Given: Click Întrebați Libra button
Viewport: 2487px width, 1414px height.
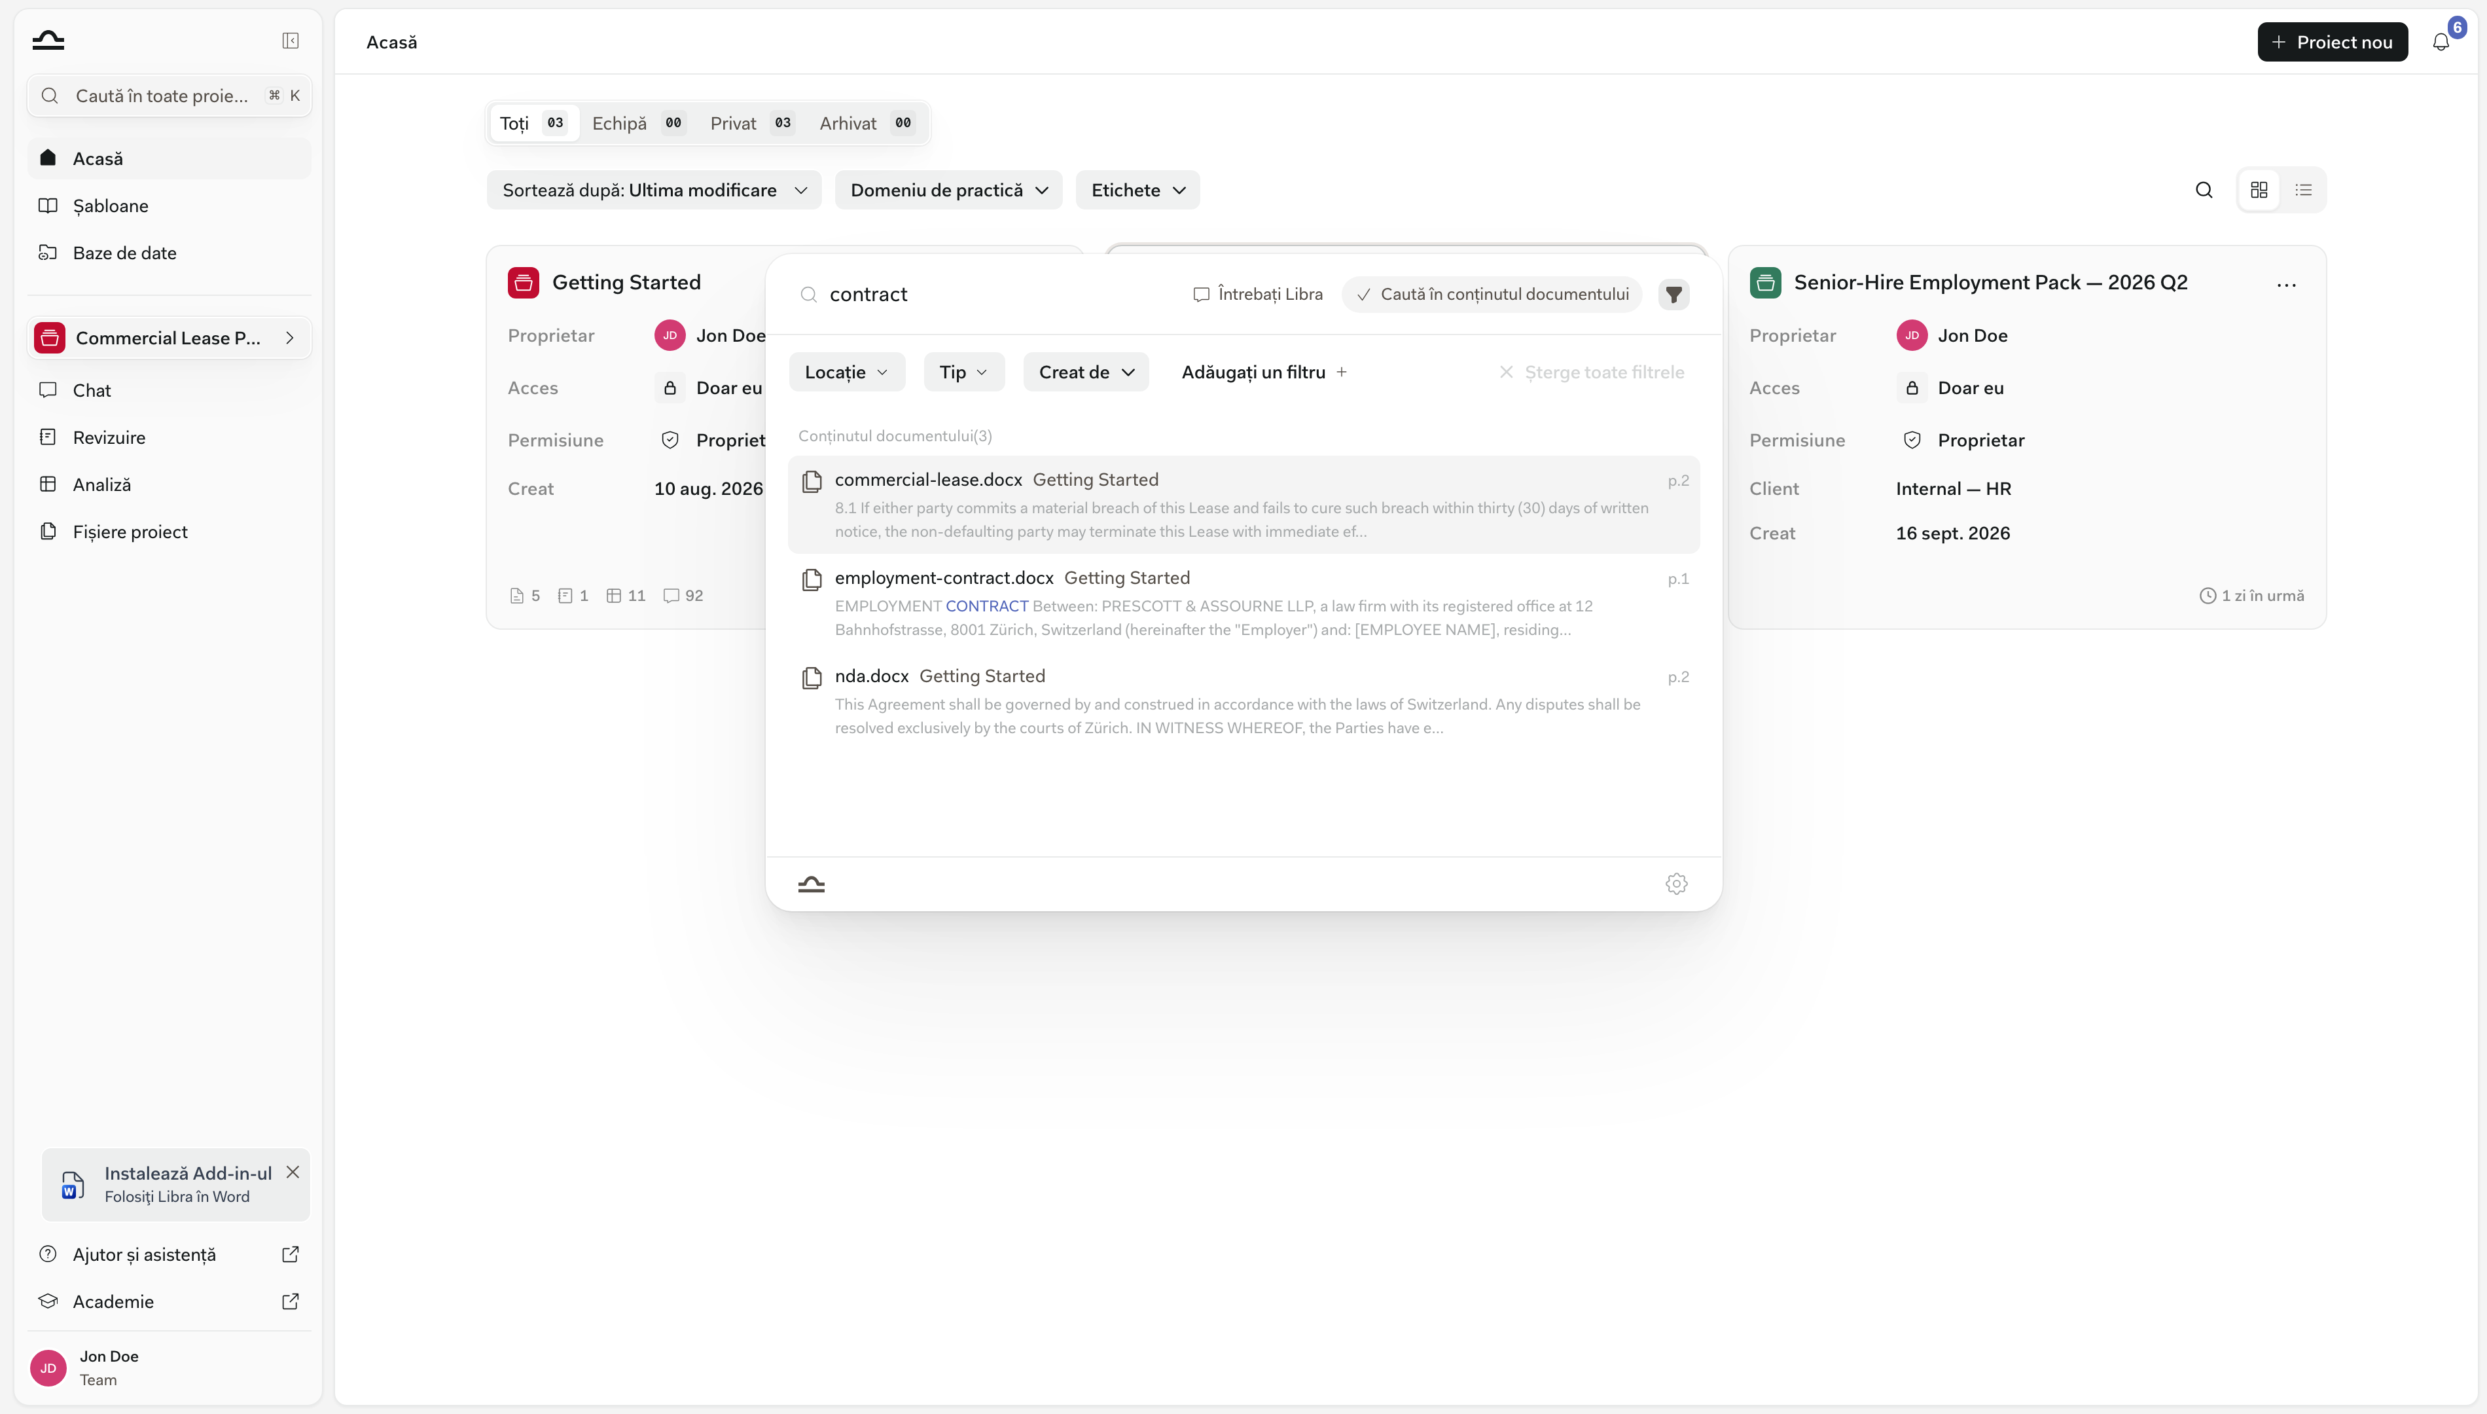Looking at the screenshot, I should click(1257, 295).
